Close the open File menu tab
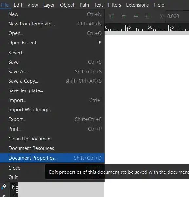Screen dimensions: 189x197 point(5,5)
